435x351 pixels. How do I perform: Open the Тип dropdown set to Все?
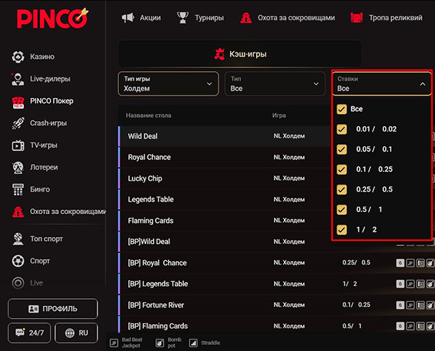tap(275, 84)
